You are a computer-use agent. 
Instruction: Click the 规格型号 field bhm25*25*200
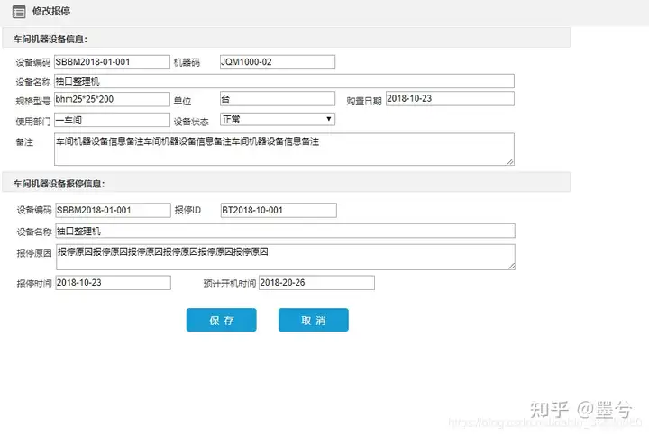tap(112, 99)
